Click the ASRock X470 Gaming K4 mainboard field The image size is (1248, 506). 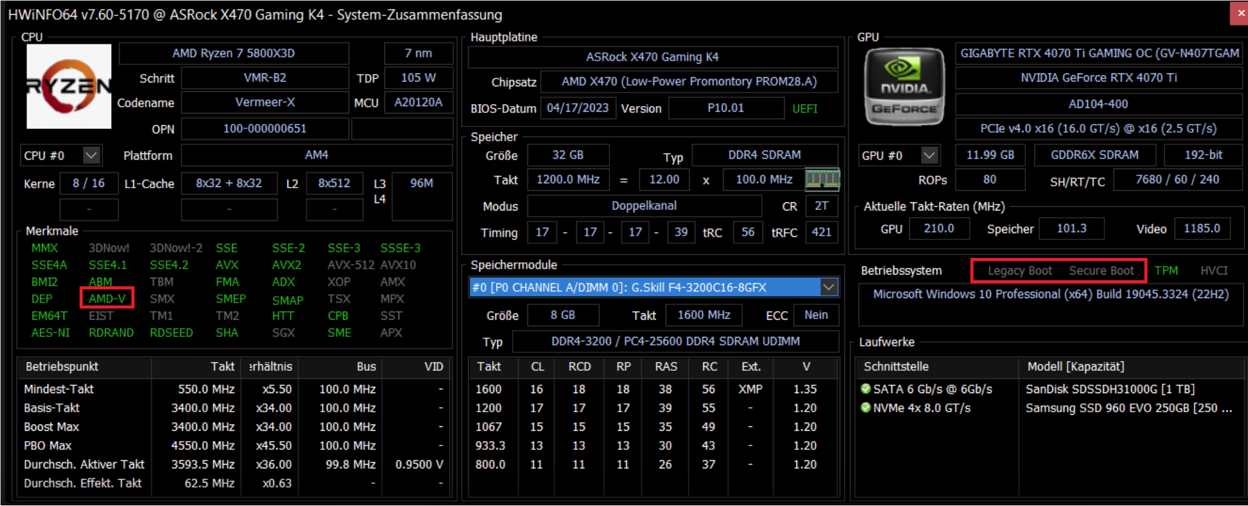pyautogui.click(x=653, y=57)
